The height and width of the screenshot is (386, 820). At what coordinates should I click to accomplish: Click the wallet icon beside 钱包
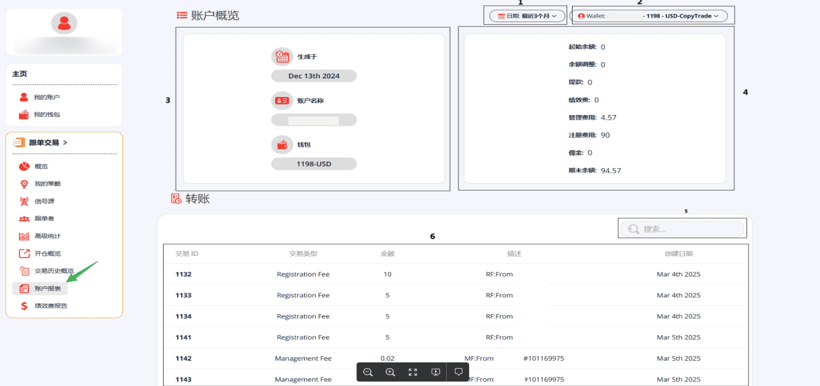(x=282, y=144)
